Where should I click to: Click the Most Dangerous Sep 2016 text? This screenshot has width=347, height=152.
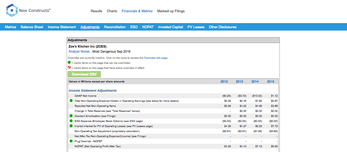(x=111, y=52)
